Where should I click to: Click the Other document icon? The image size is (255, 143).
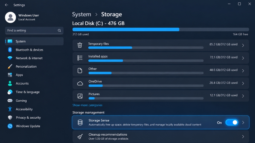(80, 71)
